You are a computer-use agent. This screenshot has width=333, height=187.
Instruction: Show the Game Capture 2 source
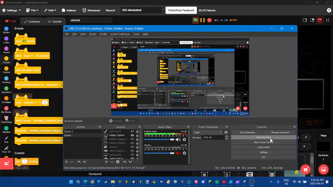pyautogui.click(x=132, y=151)
